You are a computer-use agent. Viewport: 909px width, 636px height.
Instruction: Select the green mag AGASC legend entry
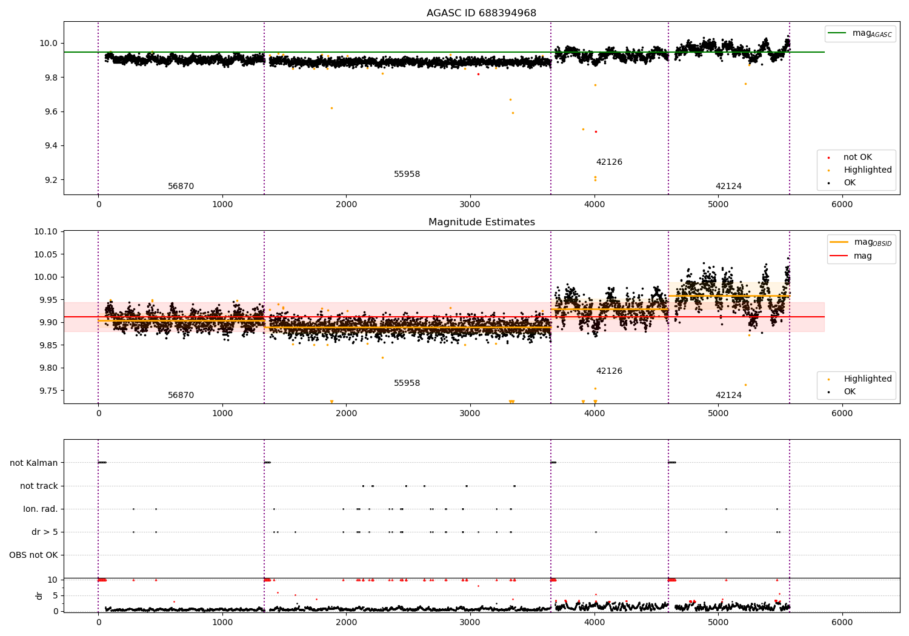click(x=860, y=33)
